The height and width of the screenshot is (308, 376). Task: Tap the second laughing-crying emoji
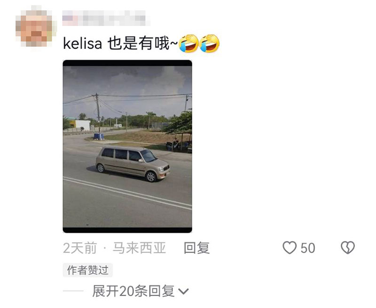click(x=209, y=43)
